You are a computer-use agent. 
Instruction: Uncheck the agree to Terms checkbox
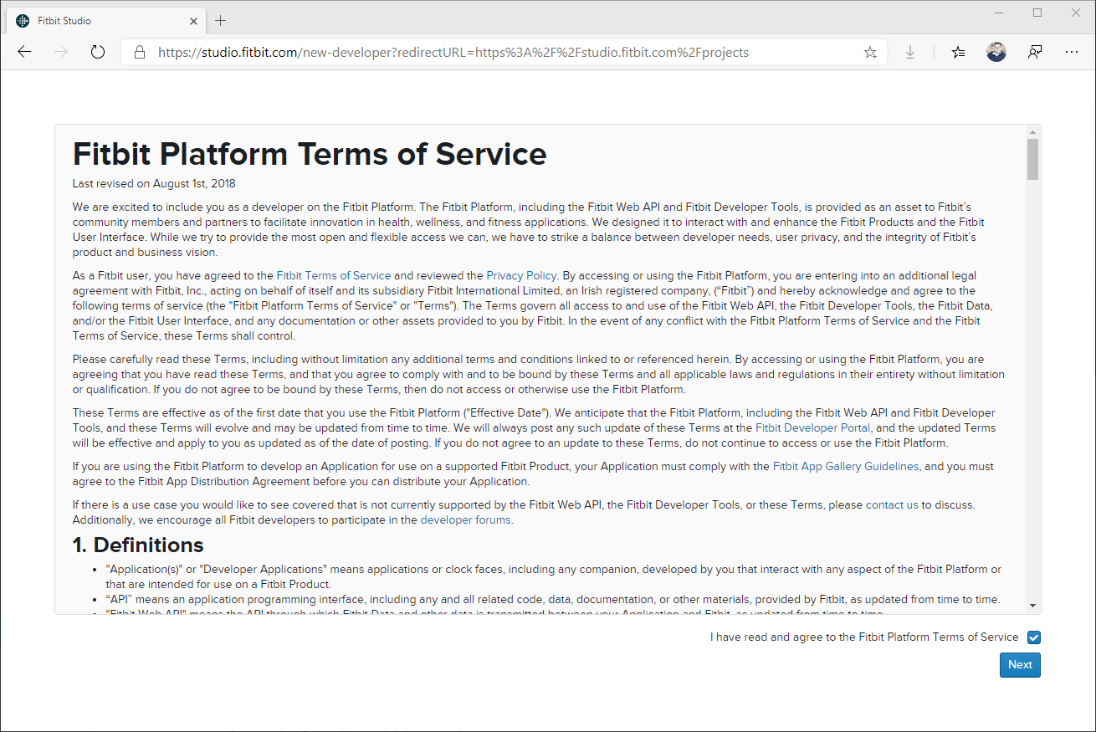click(1033, 637)
